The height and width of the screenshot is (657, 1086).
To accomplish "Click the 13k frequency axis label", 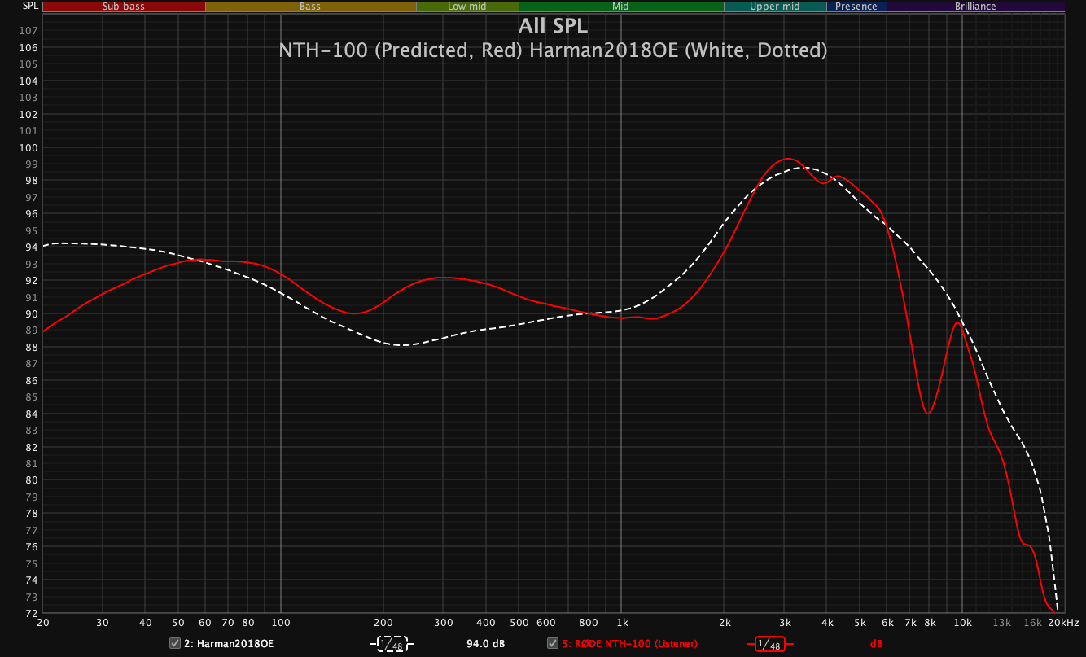I will pos(1002,623).
